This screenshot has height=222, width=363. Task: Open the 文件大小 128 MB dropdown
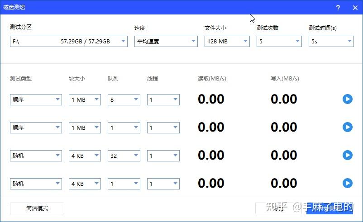click(x=227, y=42)
